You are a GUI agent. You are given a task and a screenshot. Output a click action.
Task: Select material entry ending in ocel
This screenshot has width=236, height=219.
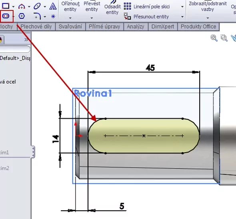pyautogui.click(x=8, y=82)
